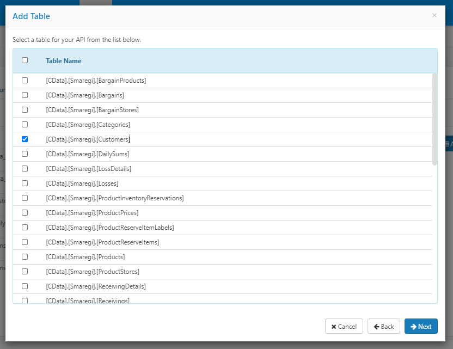Check the BargainProducts table checkbox
This screenshot has width=453, height=349.
point(25,81)
